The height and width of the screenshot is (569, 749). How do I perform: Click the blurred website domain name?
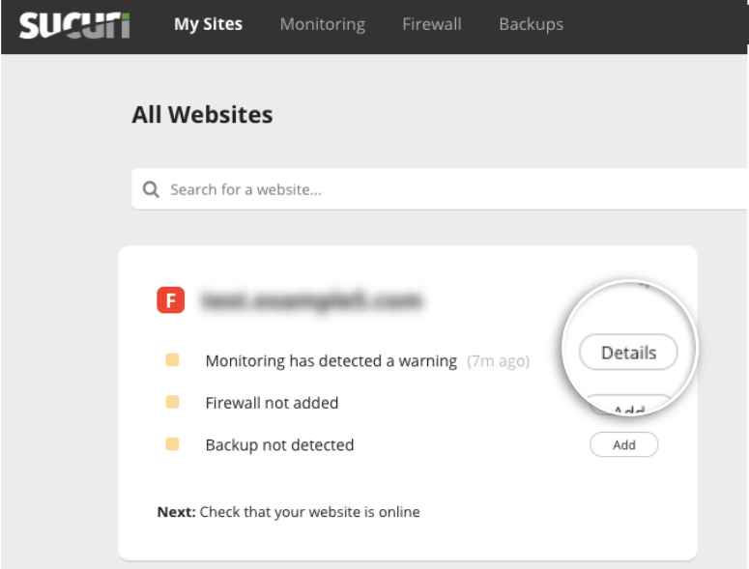click(x=310, y=301)
